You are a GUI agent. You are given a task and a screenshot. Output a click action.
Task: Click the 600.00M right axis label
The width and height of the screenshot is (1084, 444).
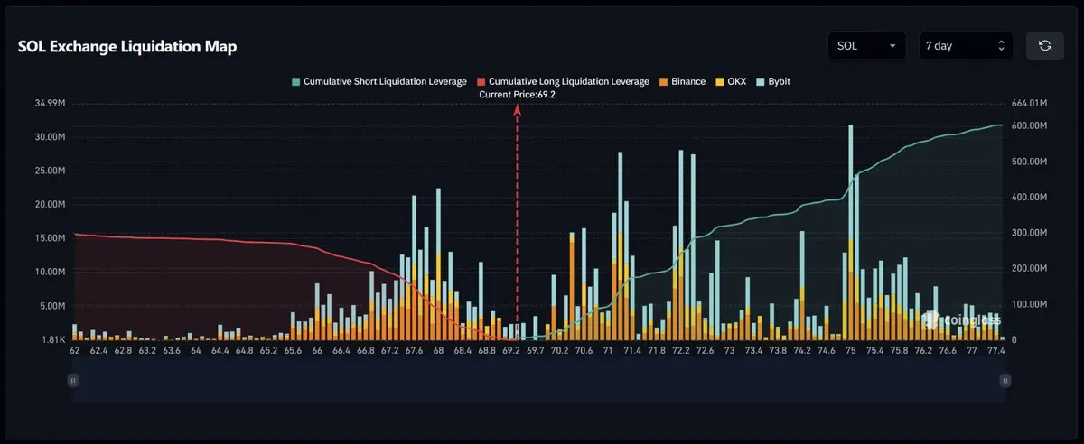[1030, 125]
